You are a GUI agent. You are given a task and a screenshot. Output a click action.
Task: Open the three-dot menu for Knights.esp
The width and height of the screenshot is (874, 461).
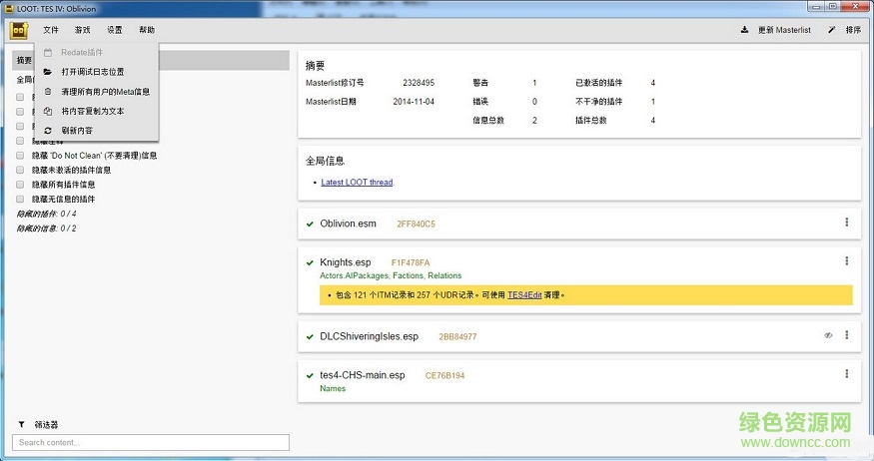pyautogui.click(x=846, y=261)
